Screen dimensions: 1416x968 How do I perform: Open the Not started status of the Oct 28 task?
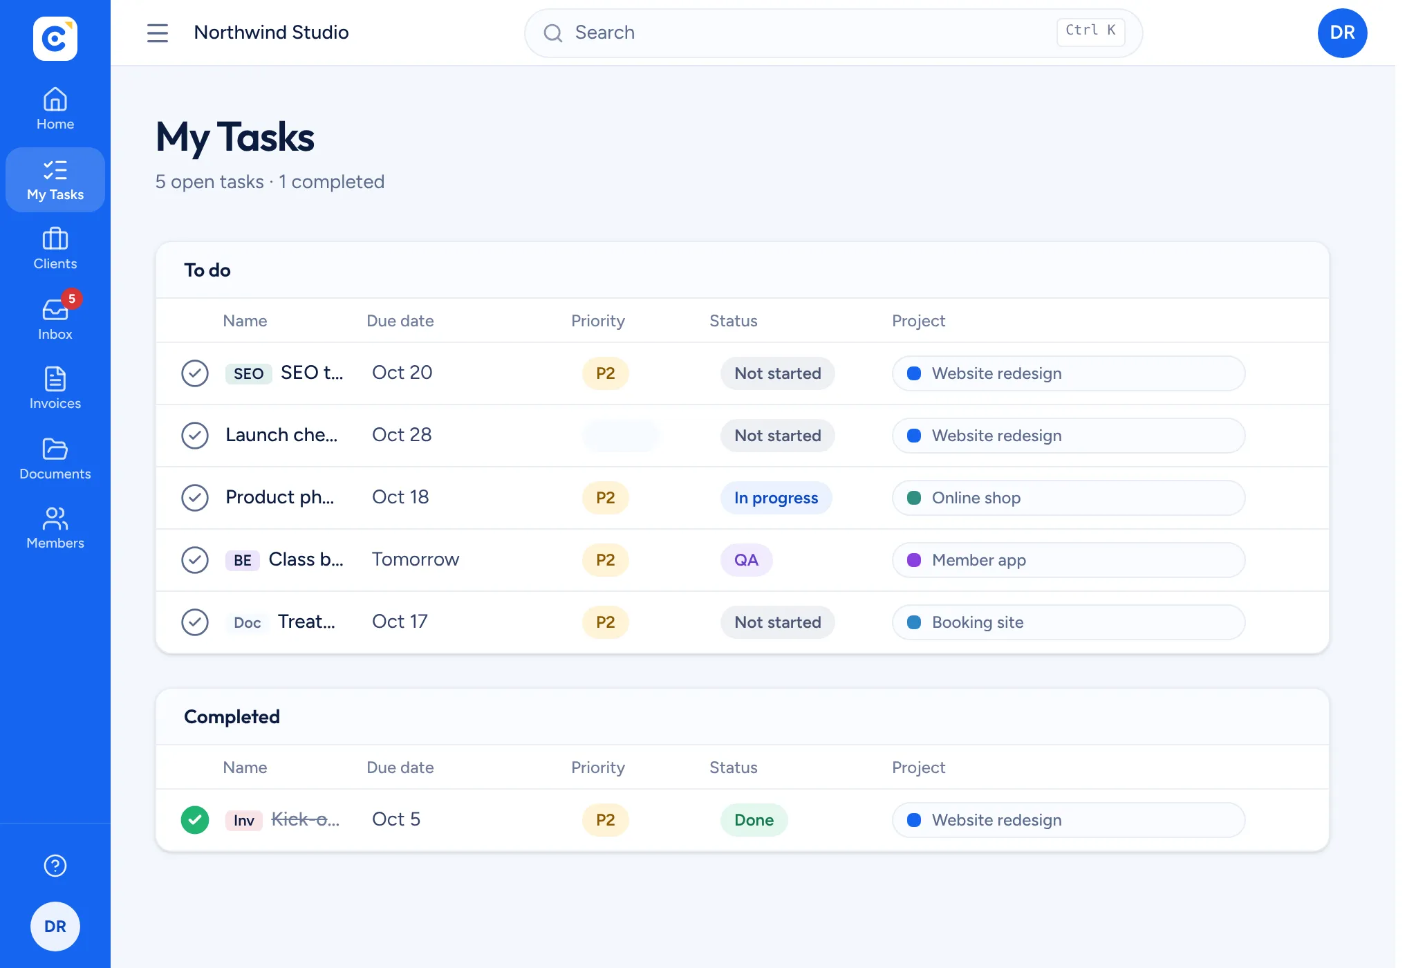[x=778, y=436]
